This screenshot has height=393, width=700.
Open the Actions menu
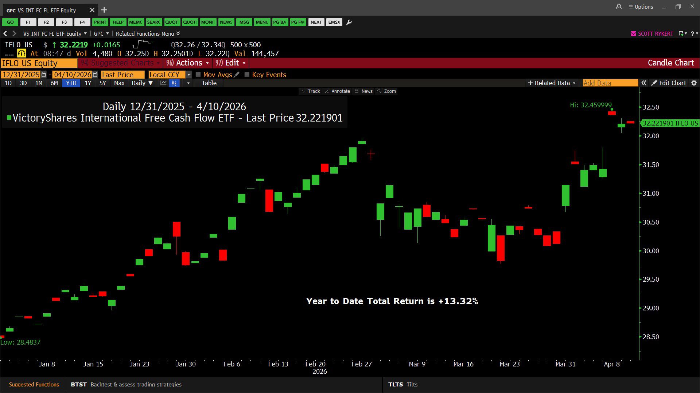[187, 63]
